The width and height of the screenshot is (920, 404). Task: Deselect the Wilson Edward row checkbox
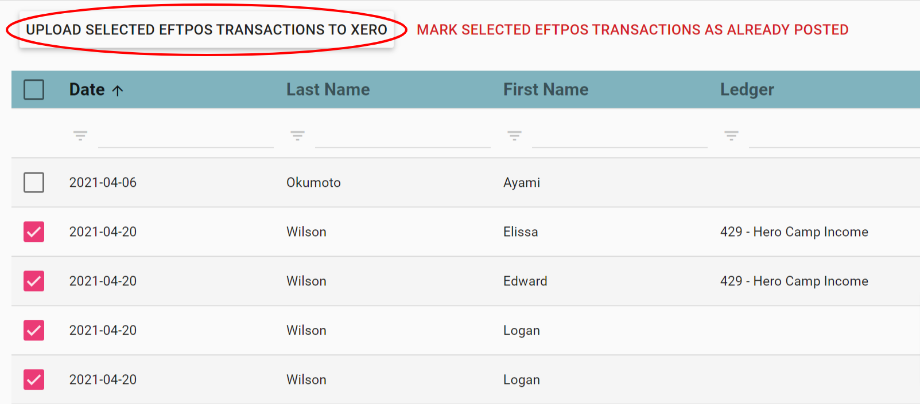point(34,281)
